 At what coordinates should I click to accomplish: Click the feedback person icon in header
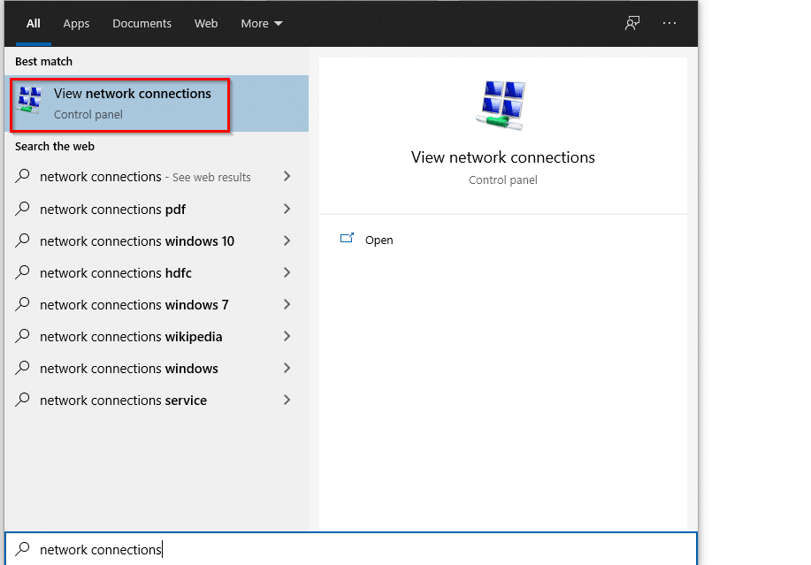[x=632, y=23]
